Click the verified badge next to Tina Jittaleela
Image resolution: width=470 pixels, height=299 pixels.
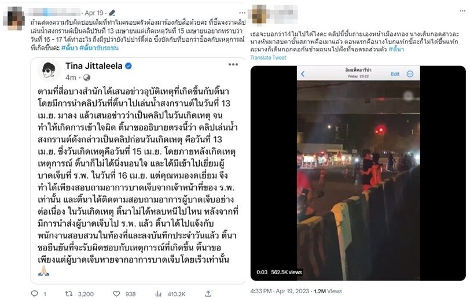(x=128, y=66)
